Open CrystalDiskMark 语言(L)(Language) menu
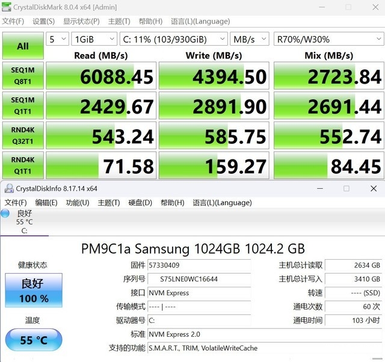The image size is (385, 362). click(x=200, y=22)
